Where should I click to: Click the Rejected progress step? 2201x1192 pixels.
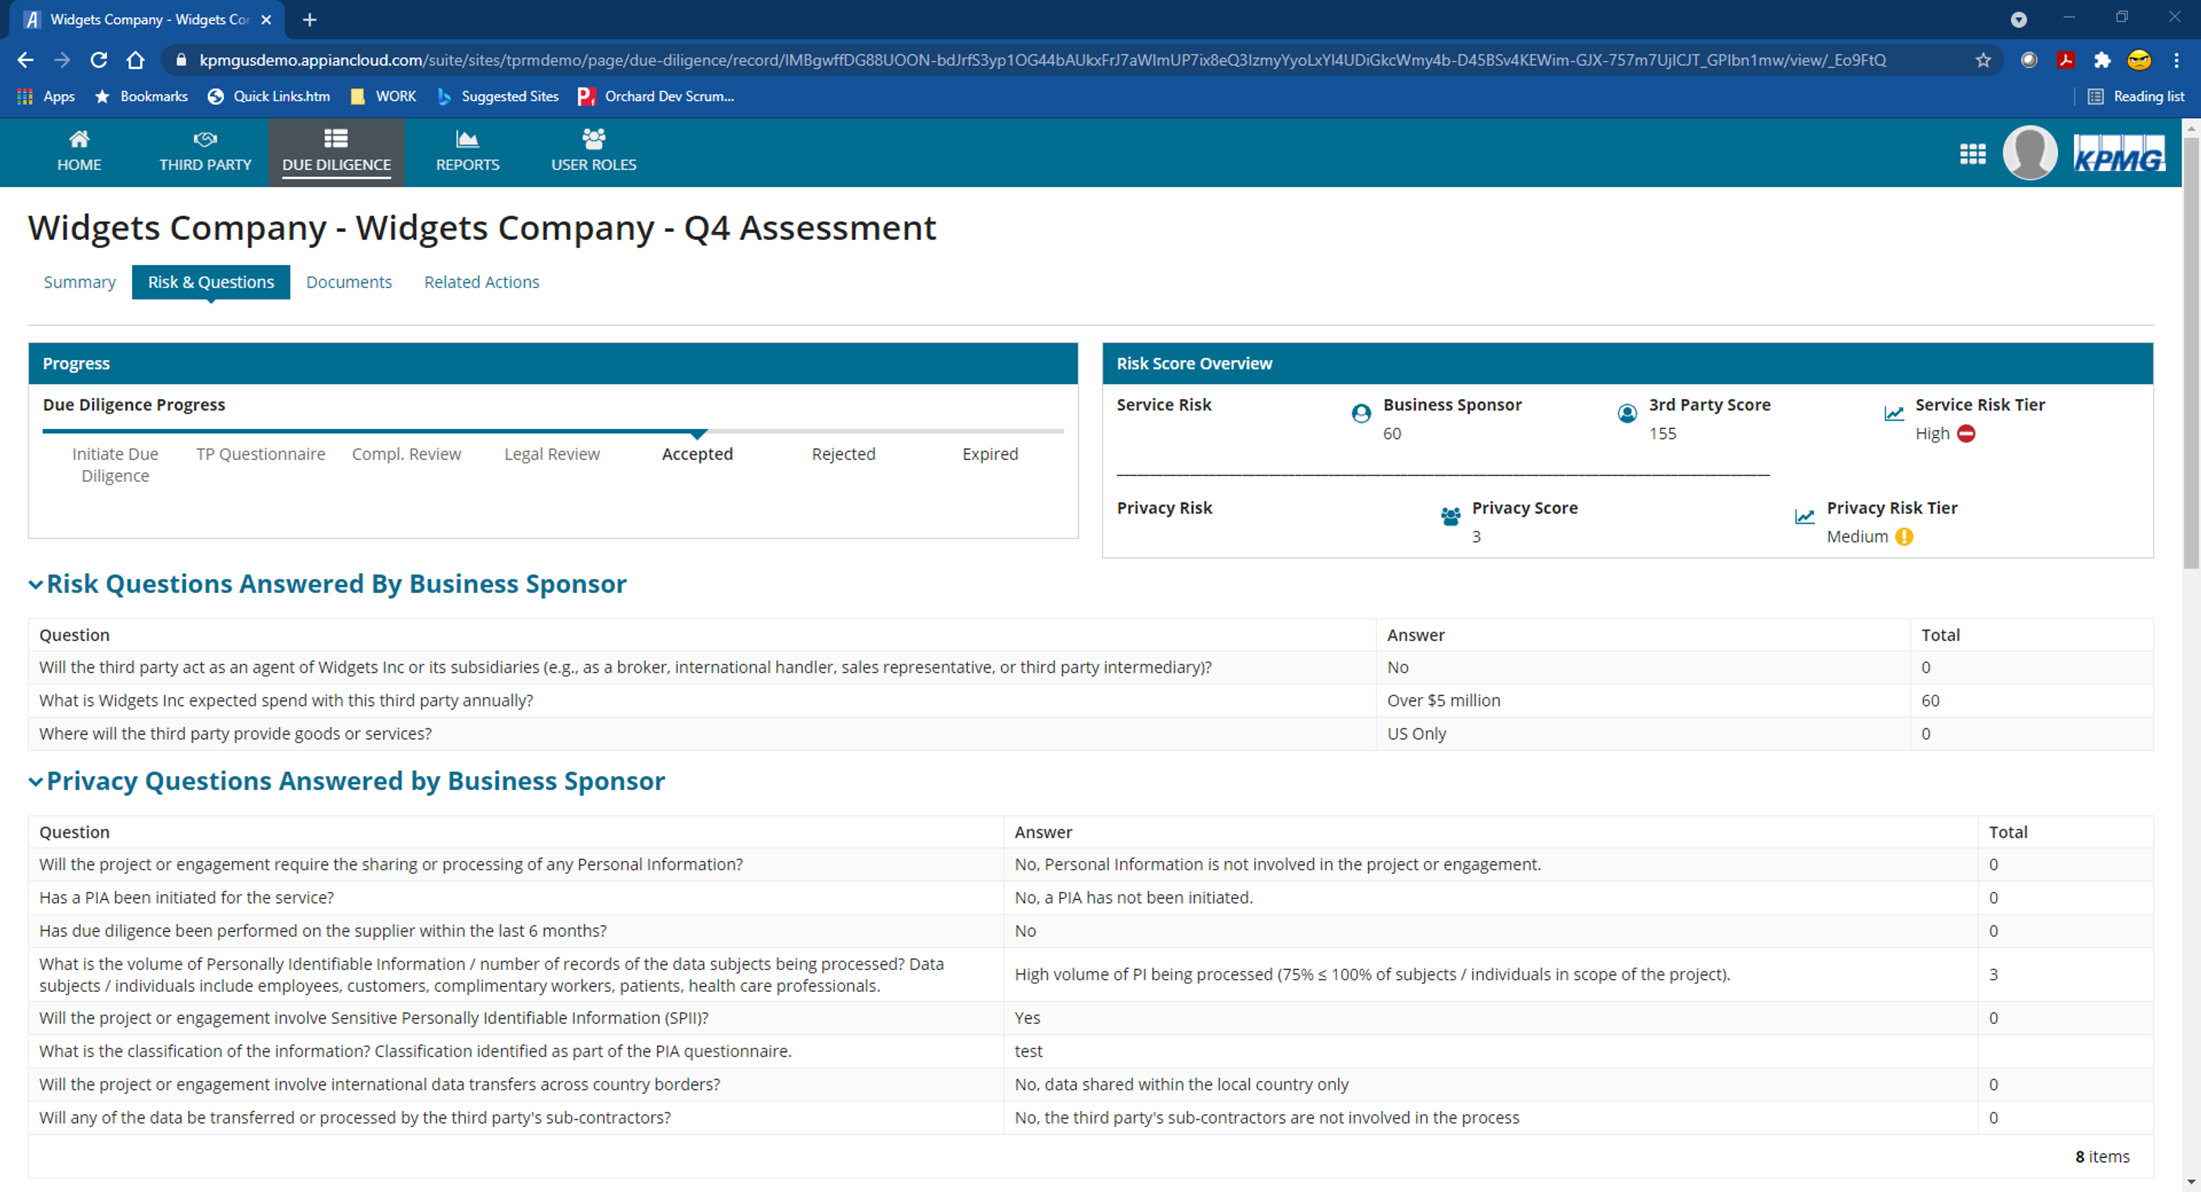843,454
